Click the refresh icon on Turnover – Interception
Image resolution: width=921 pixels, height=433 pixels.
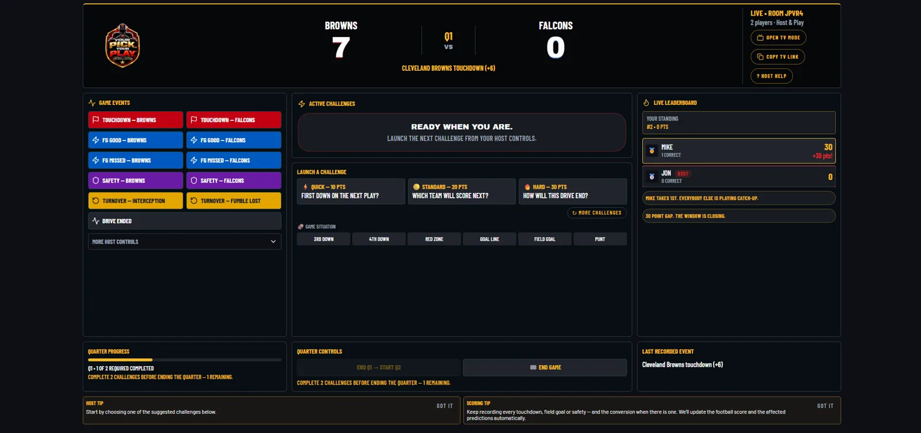[x=96, y=200]
